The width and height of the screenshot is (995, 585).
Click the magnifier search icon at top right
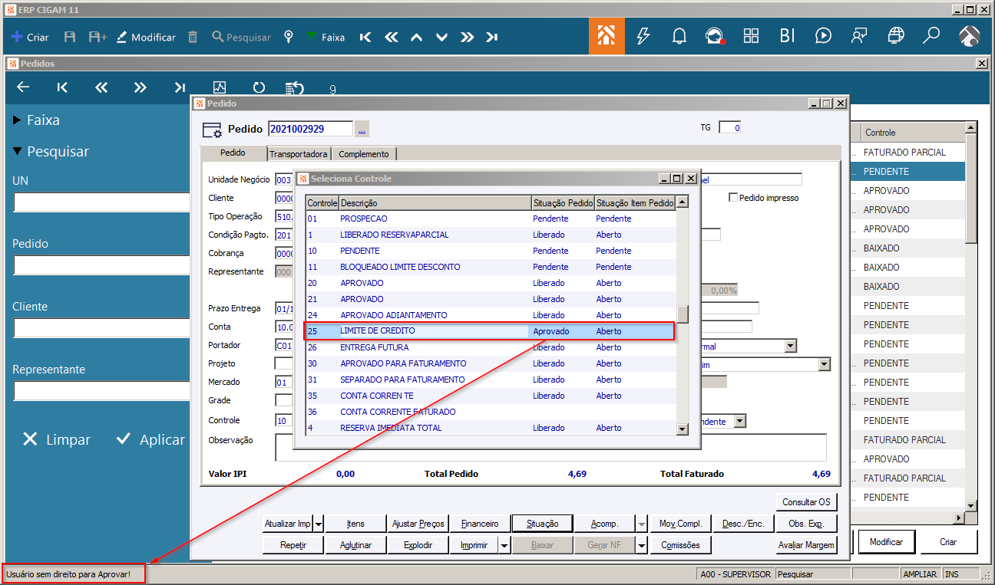pos(931,36)
